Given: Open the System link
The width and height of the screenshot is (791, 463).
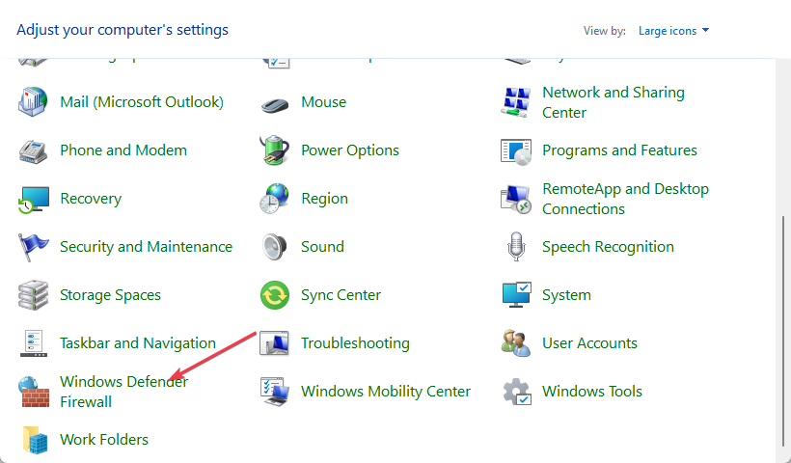Looking at the screenshot, I should (x=566, y=295).
